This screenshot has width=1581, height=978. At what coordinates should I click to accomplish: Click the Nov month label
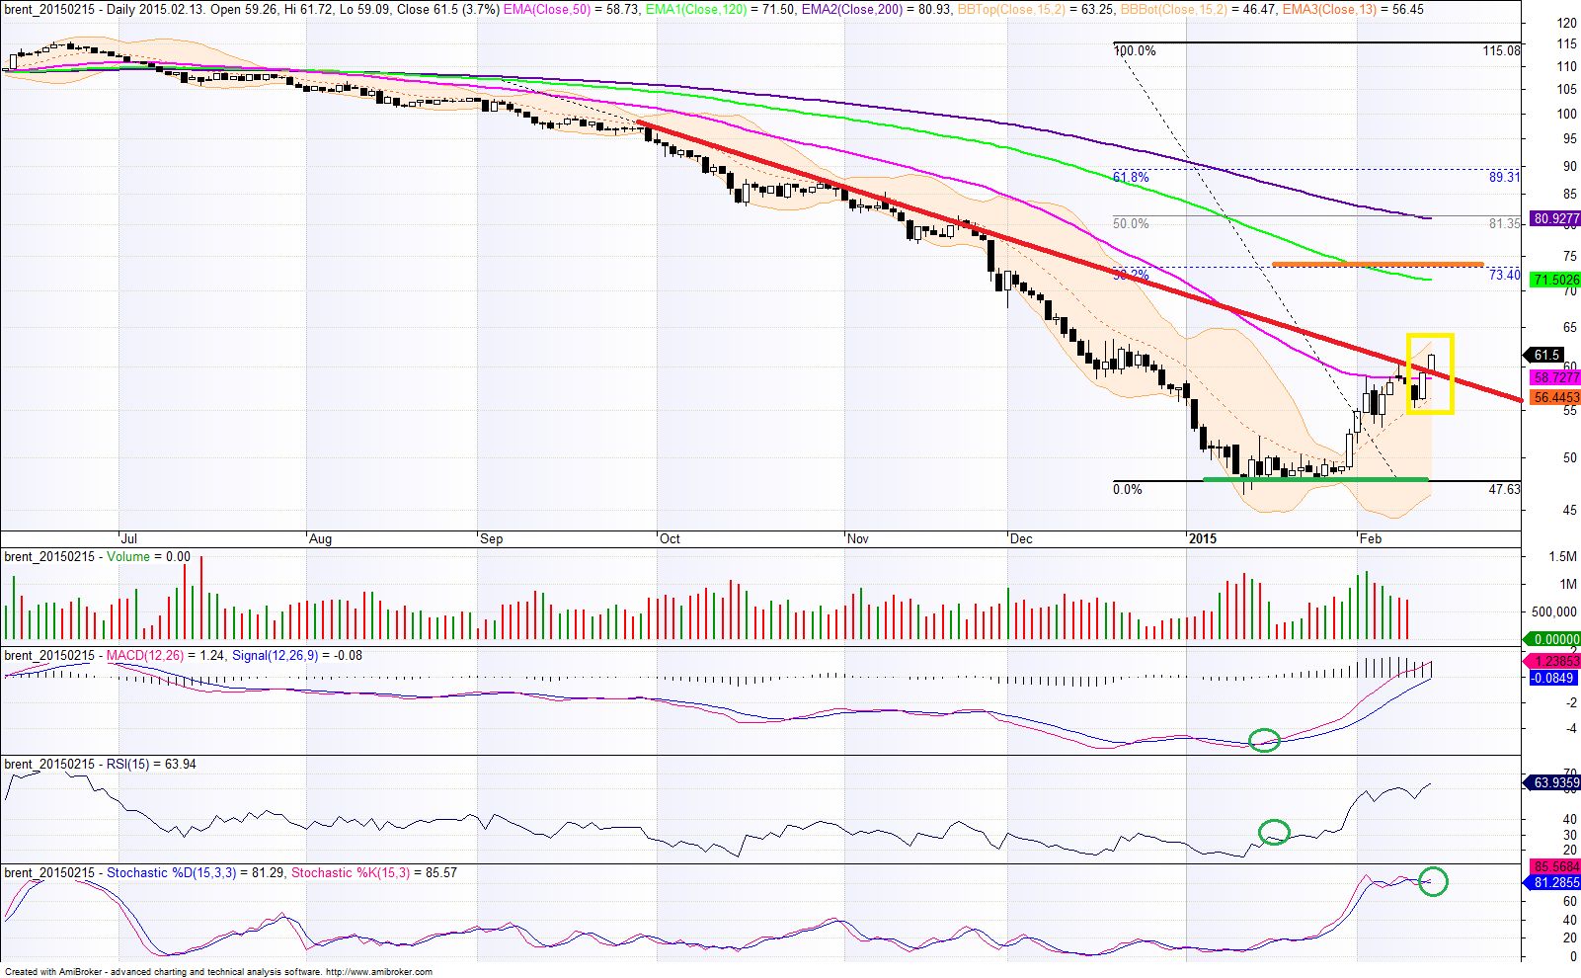point(858,539)
